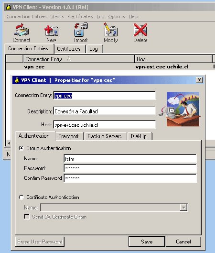This screenshot has width=215, height=253.
Task: Click the VPN illustration image in Properties dialog
Action: click(179, 109)
